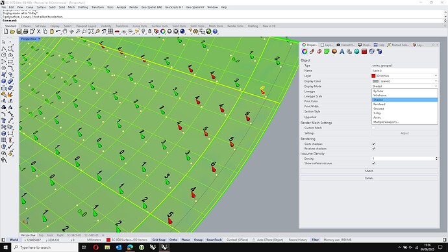The height and width of the screenshot is (252, 448).
Task: Click the Save file icon in Standard toolbar
Action: pos(19,31)
